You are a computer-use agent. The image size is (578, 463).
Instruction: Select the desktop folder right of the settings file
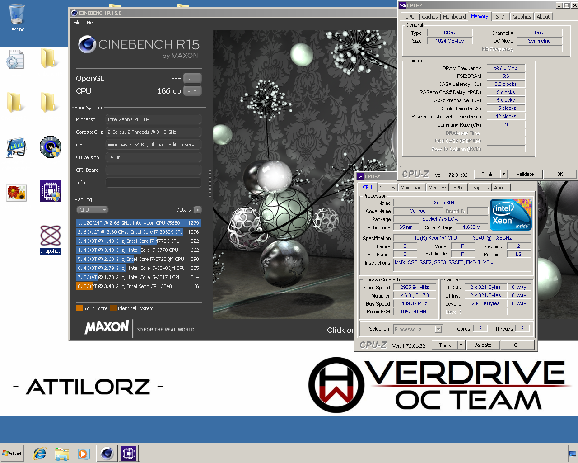[50, 59]
